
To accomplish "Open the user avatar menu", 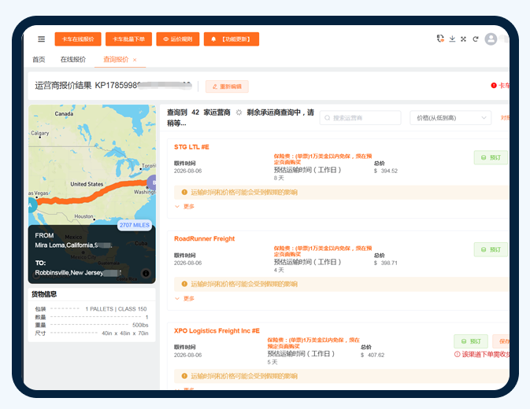I will (x=491, y=39).
